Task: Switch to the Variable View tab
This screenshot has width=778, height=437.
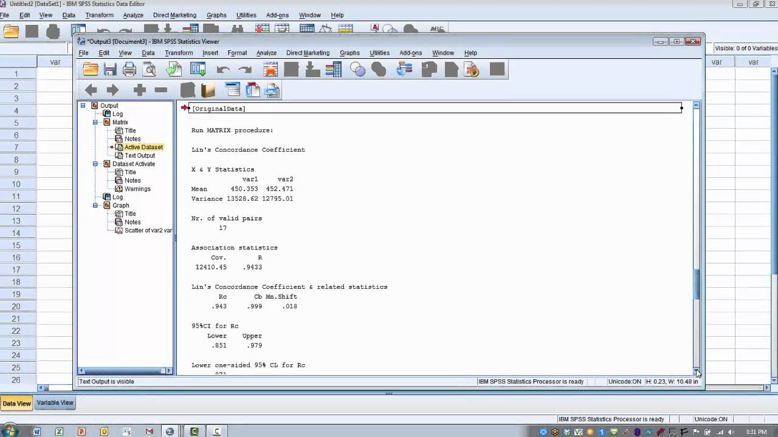Action: point(55,403)
